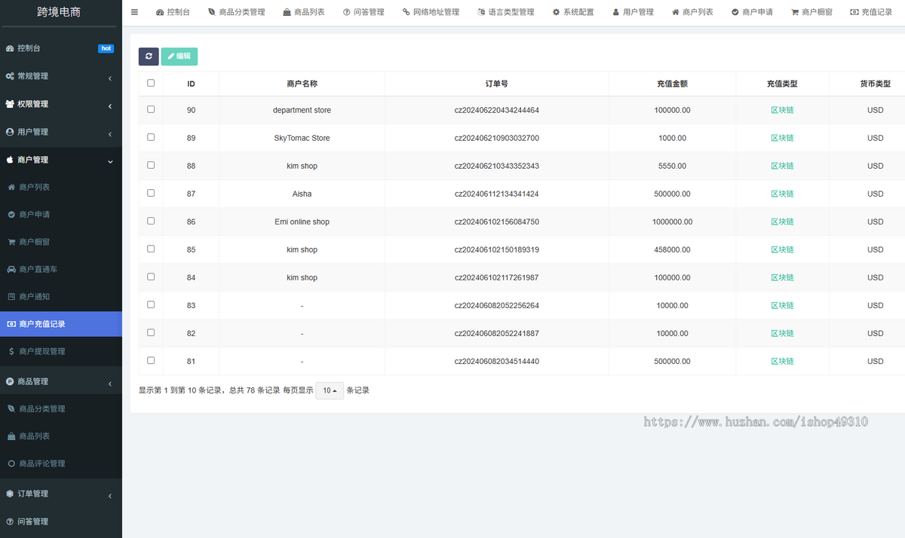
Task: Expand 用户管理 sidebar chevron
Action: click(110, 133)
